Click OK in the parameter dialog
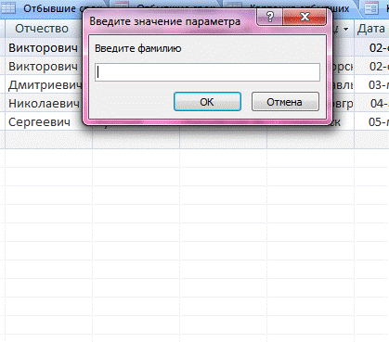The width and height of the screenshot is (389, 342). 207,102
